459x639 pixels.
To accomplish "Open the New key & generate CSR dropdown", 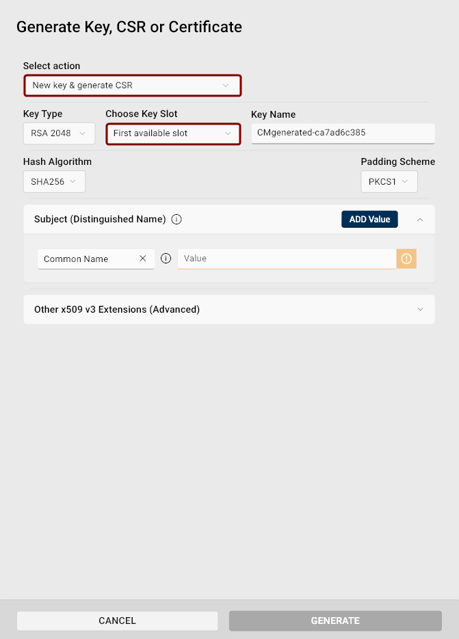I will pos(133,86).
